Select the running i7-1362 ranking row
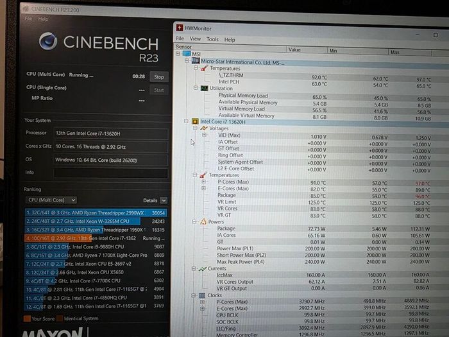This screenshot has height=337, width=449. point(96,238)
